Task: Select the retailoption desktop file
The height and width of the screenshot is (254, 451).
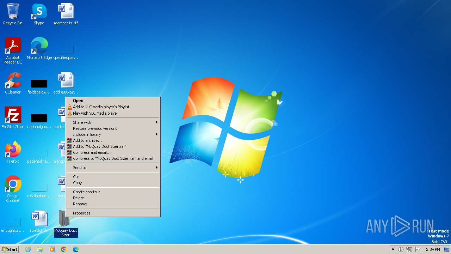Action: (x=39, y=190)
